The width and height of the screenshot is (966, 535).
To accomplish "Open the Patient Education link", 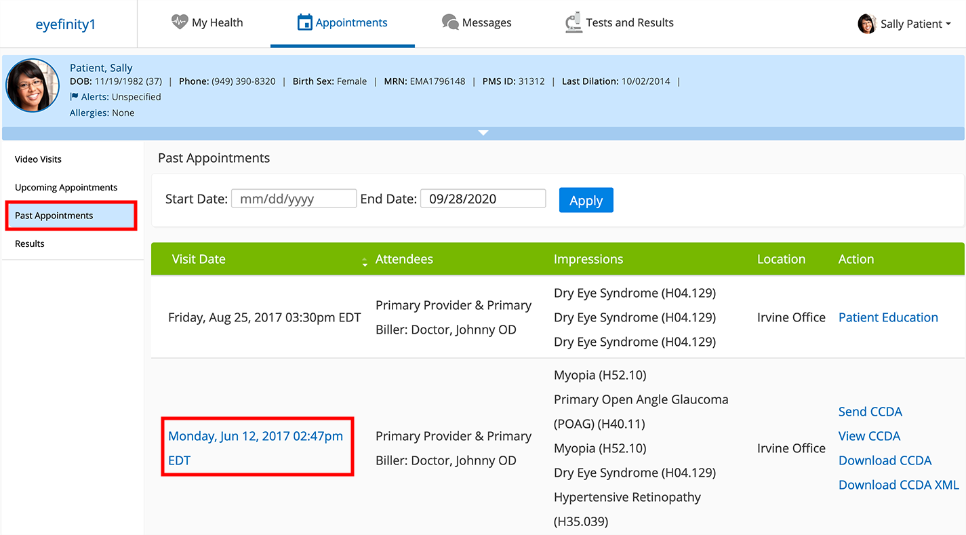I will pos(888,317).
